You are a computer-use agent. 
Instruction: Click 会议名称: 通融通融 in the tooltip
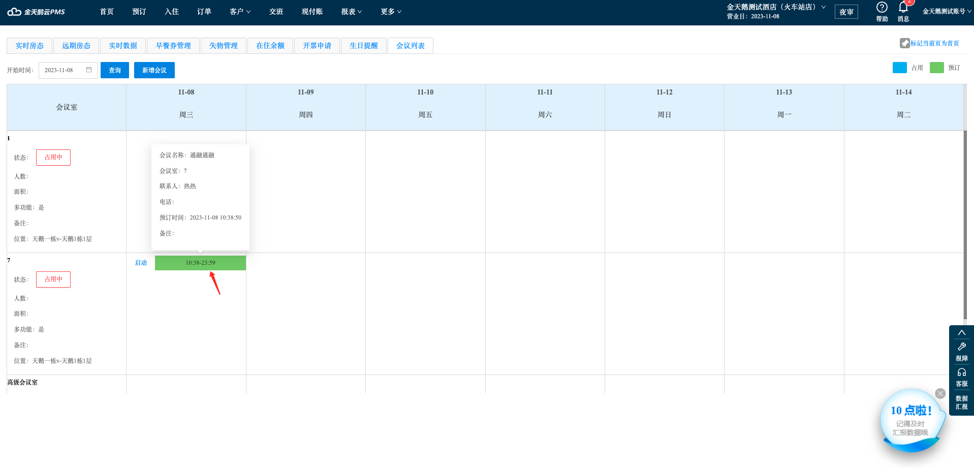[187, 155]
